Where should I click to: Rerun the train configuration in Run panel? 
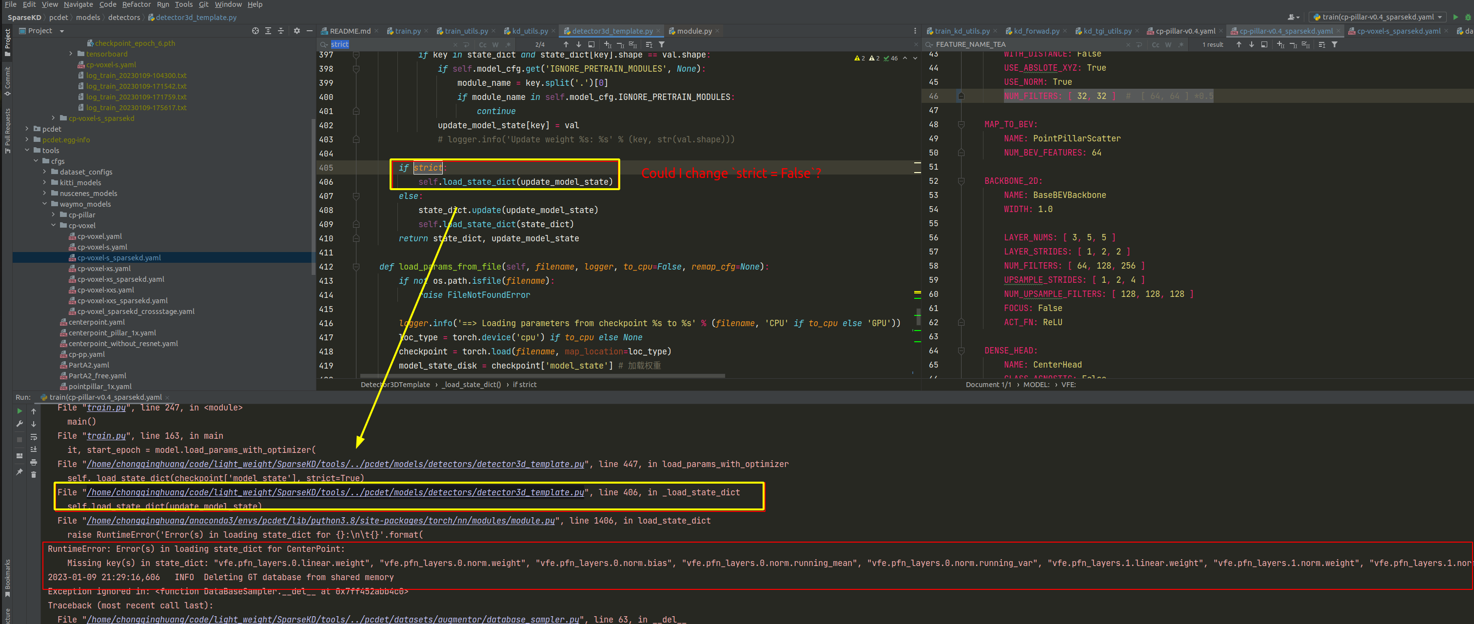(20, 410)
